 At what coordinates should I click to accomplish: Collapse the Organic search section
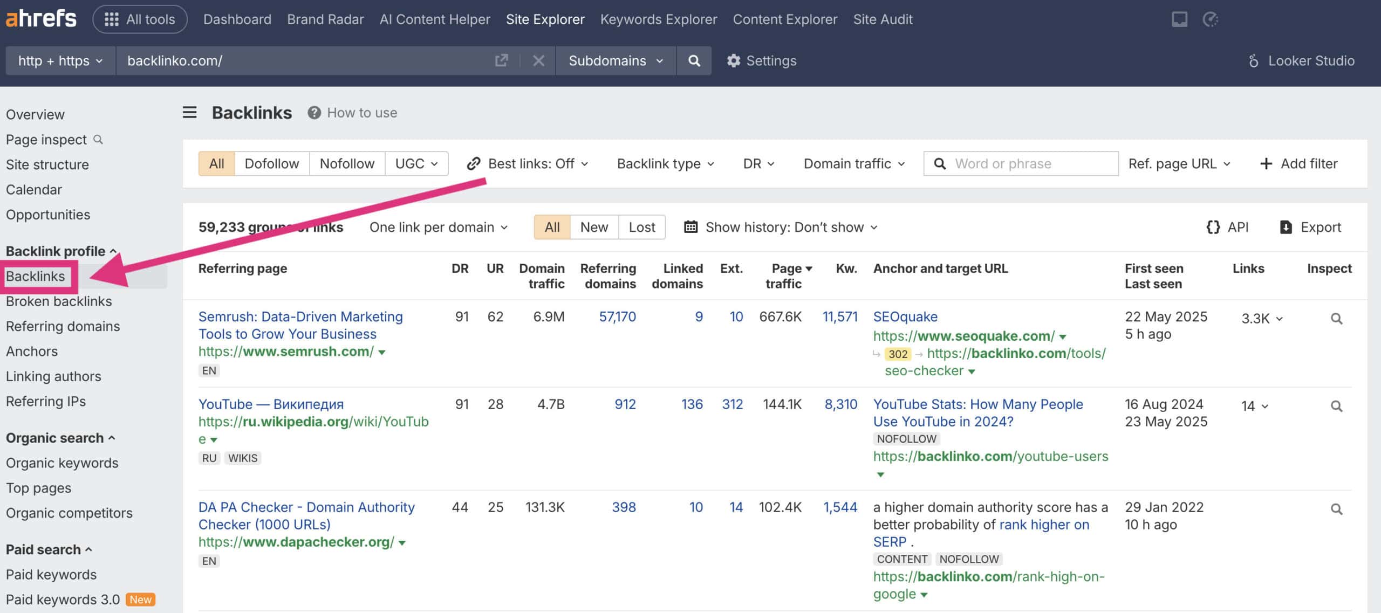(x=60, y=438)
